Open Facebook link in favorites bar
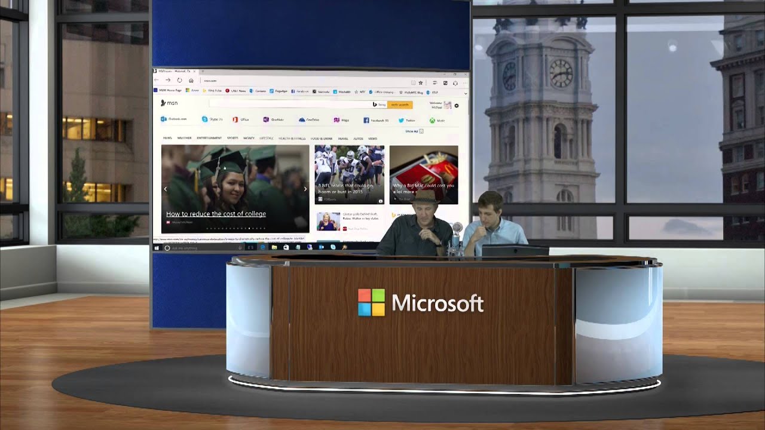The image size is (765, 430). [x=300, y=91]
